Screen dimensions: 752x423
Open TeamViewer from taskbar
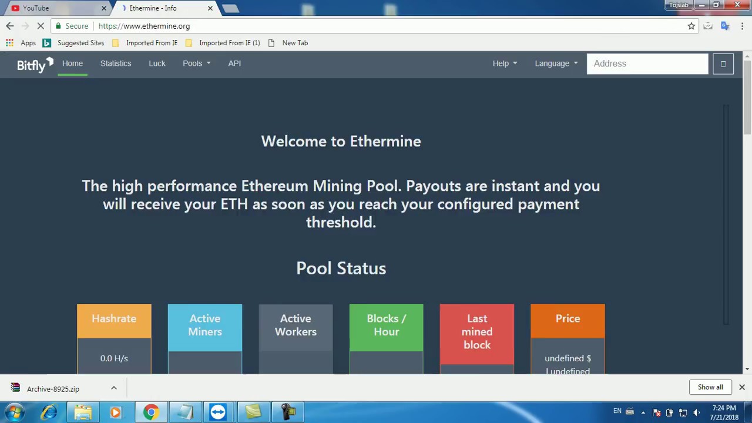click(x=218, y=412)
